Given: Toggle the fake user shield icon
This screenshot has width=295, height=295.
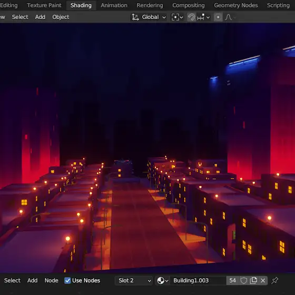Looking at the screenshot, I should [x=243, y=280].
